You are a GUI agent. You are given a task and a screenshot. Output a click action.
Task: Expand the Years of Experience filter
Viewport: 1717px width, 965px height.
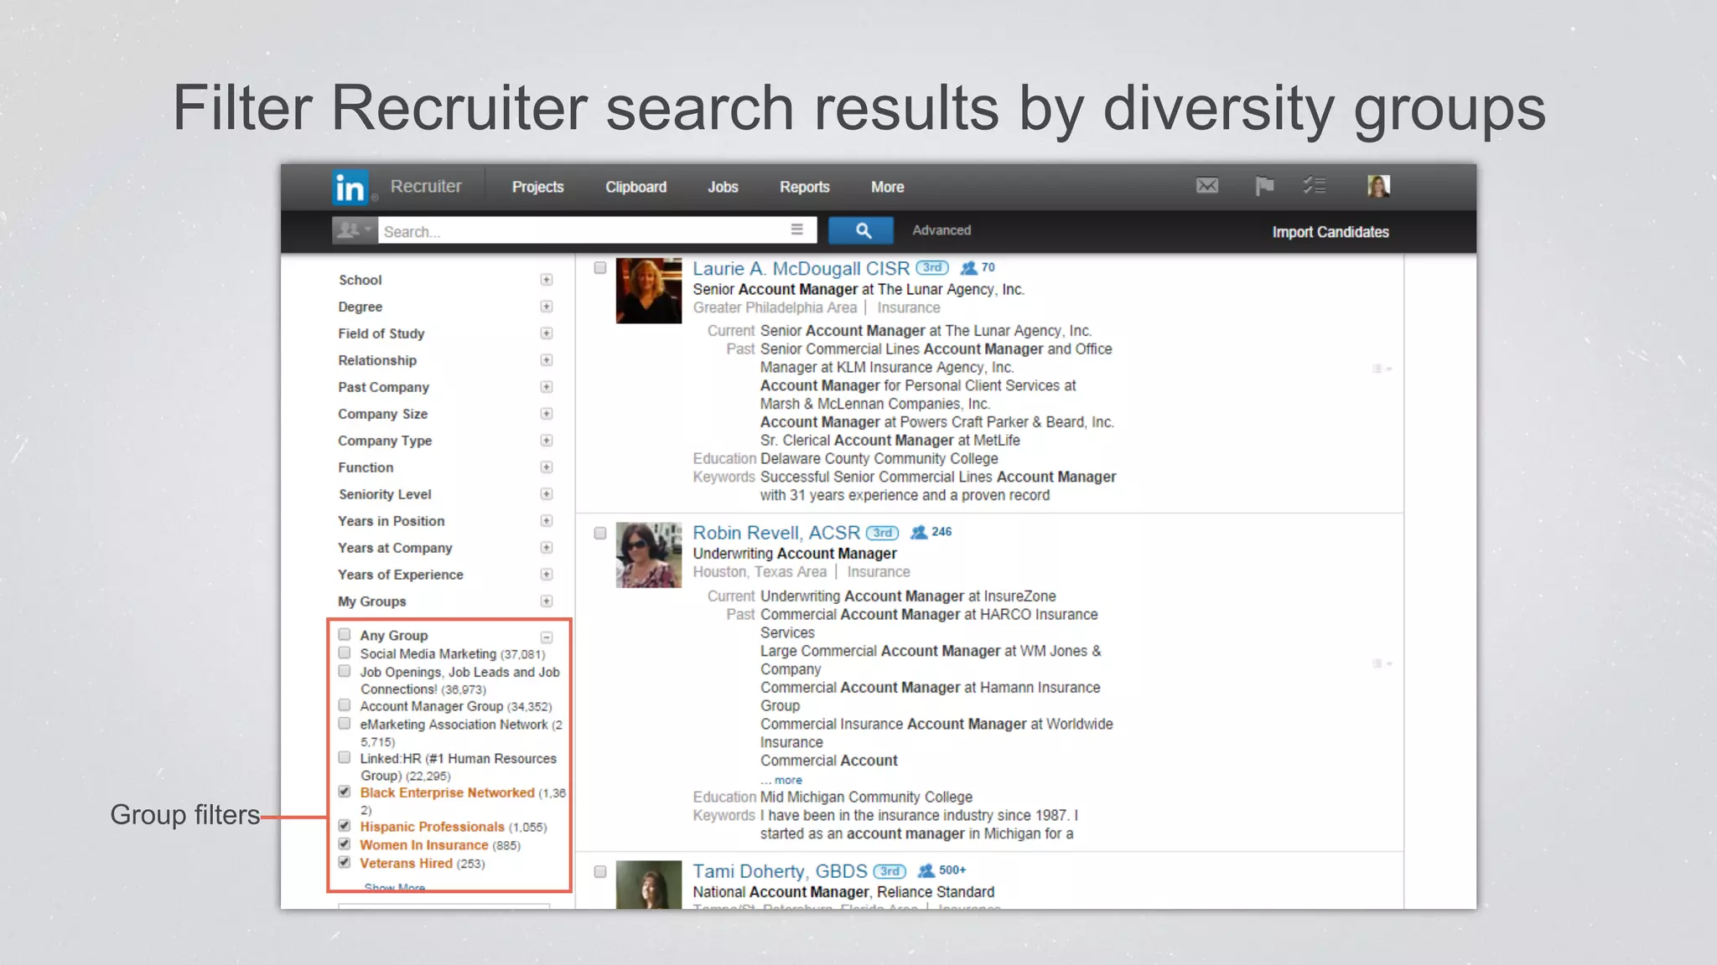[x=547, y=575]
